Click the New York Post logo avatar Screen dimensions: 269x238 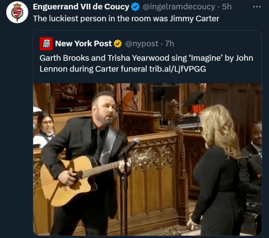click(45, 43)
